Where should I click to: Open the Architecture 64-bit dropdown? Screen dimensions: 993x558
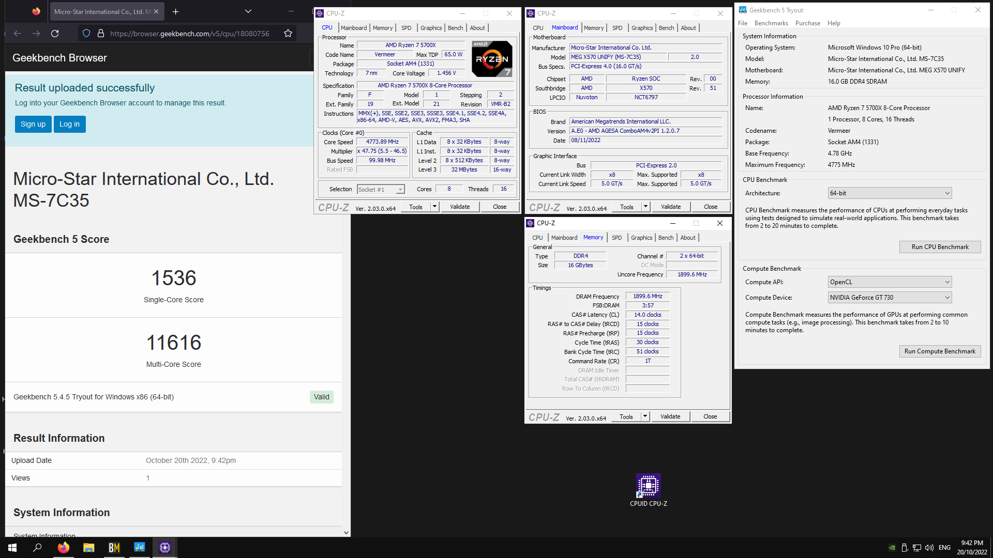[x=890, y=193]
